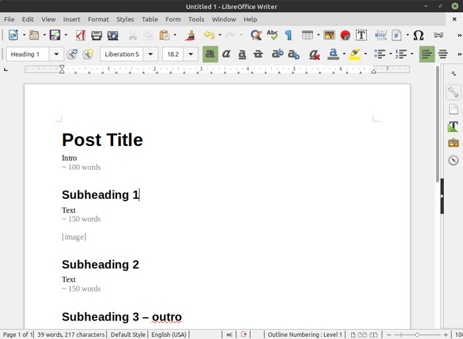Open the Edit menu

pos(28,19)
